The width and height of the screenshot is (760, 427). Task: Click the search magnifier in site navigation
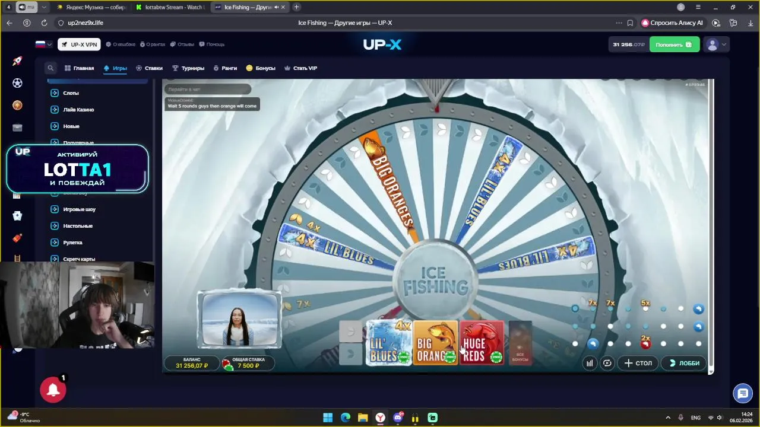[50, 68]
